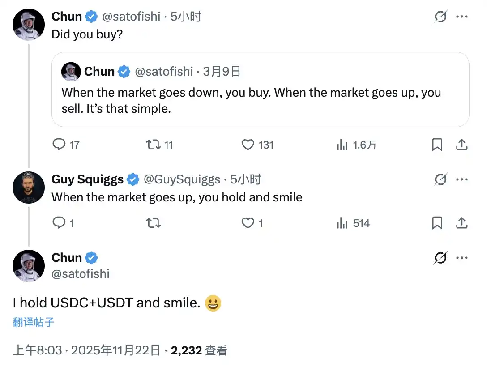Open more options on Guy Squiggs' reply
The height and width of the screenshot is (367, 487).
tap(461, 180)
